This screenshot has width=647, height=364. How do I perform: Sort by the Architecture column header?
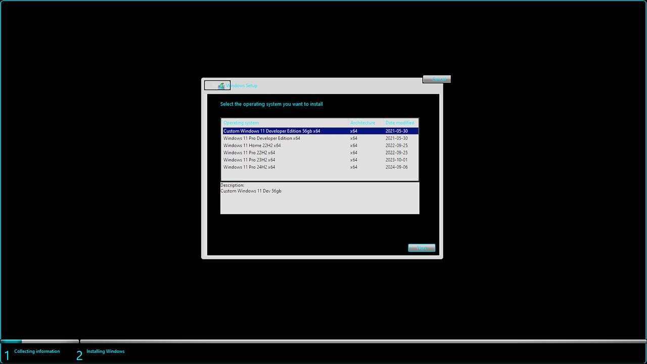click(365, 123)
